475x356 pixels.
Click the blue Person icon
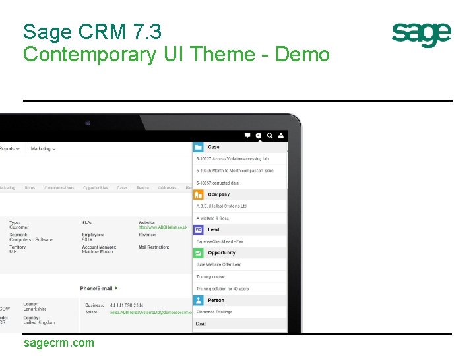199,301
